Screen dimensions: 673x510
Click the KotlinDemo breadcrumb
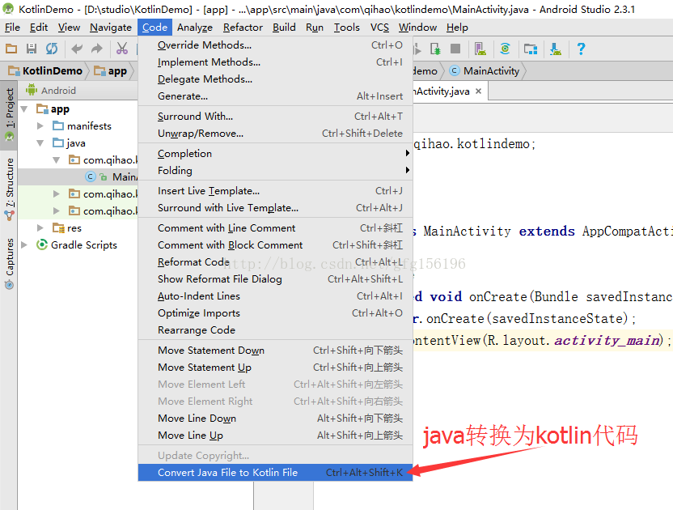pos(46,71)
